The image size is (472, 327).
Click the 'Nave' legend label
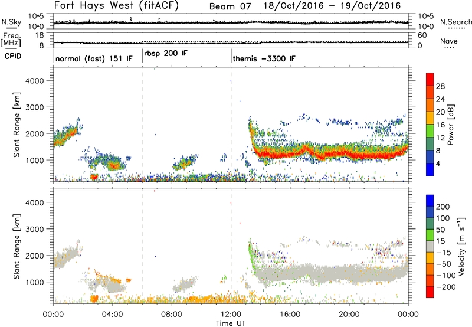448,41
